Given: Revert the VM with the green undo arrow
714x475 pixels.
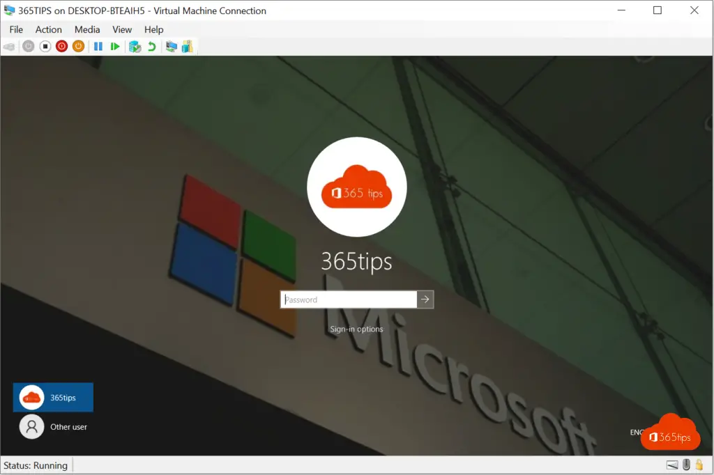Looking at the screenshot, I should 151,47.
